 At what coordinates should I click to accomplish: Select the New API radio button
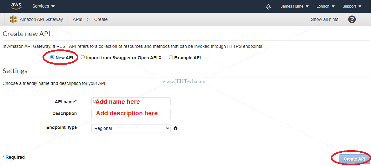click(x=52, y=57)
